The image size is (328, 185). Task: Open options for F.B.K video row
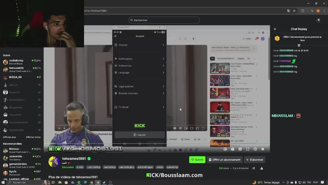pos(257,64)
